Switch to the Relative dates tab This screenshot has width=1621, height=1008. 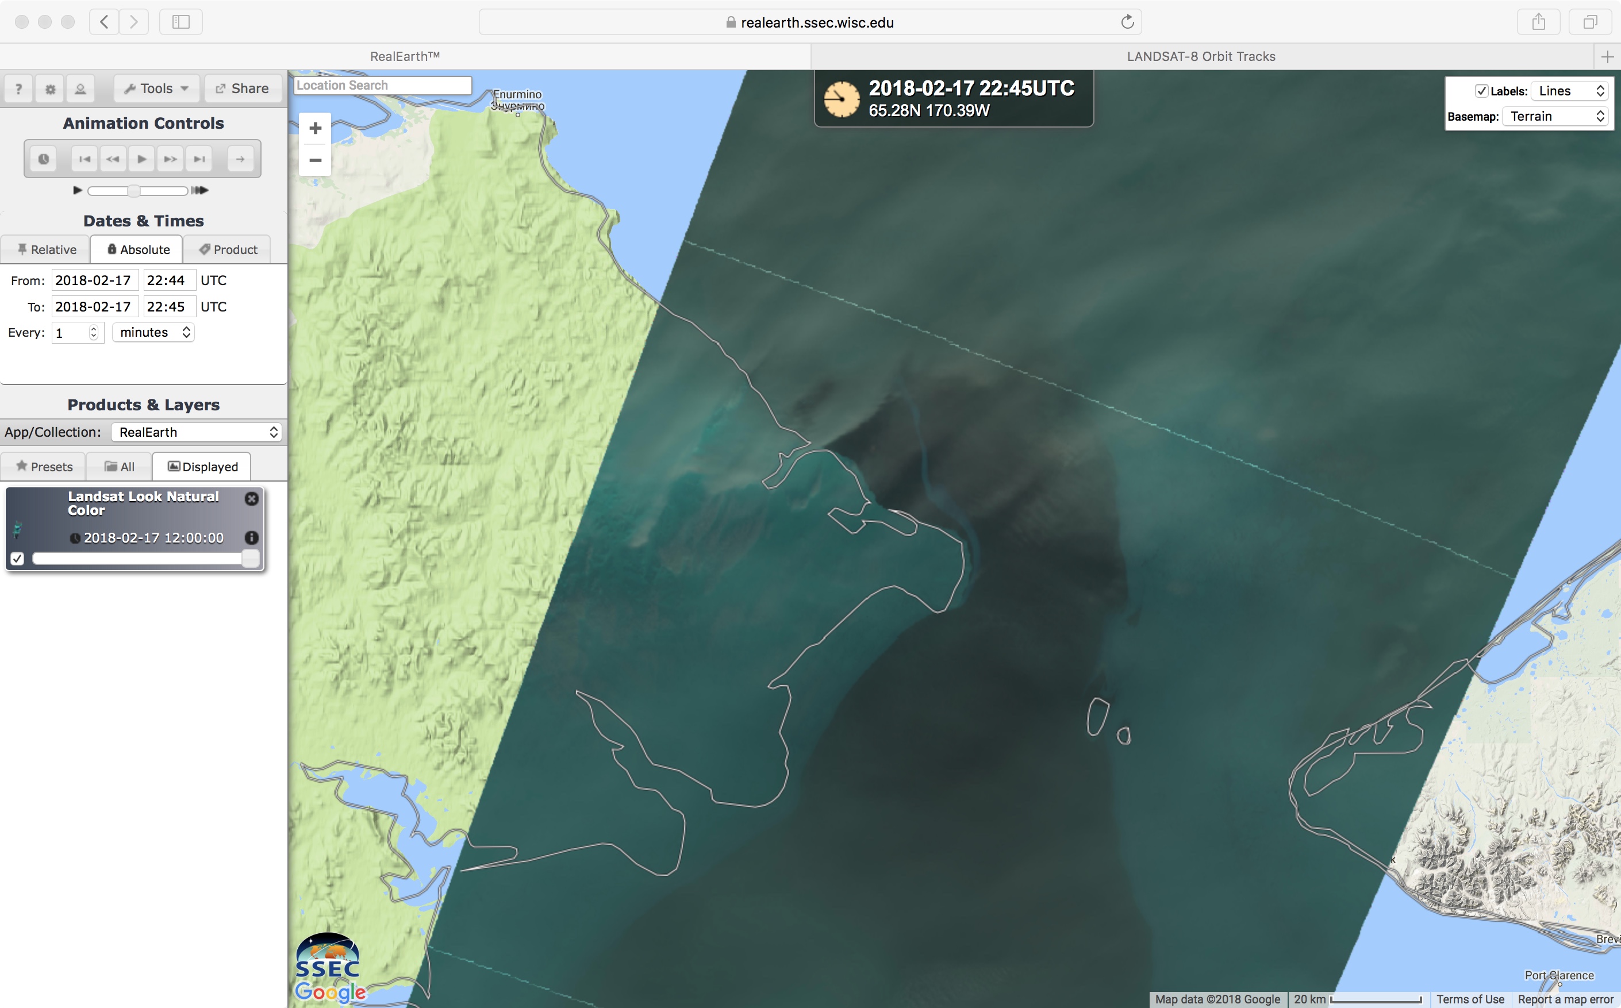point(46,249)
